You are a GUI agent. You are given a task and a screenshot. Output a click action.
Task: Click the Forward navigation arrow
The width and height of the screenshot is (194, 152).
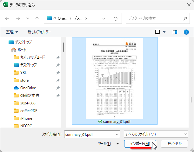coord(18,18)
